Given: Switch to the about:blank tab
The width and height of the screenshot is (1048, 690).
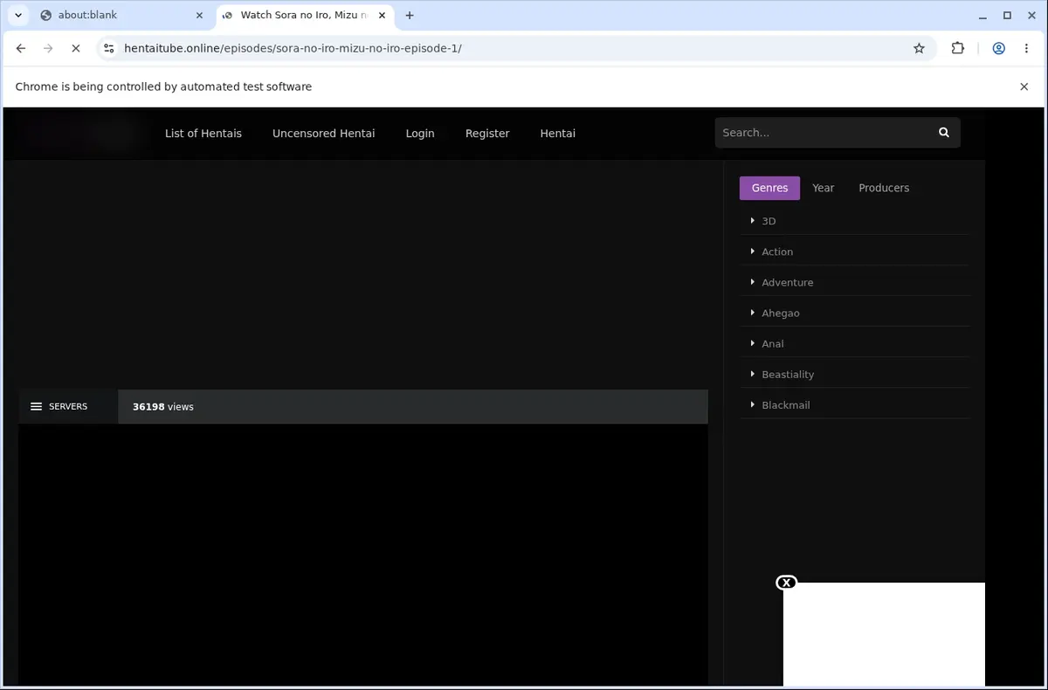Looking at the screenshot, I should tap(122, 15).
